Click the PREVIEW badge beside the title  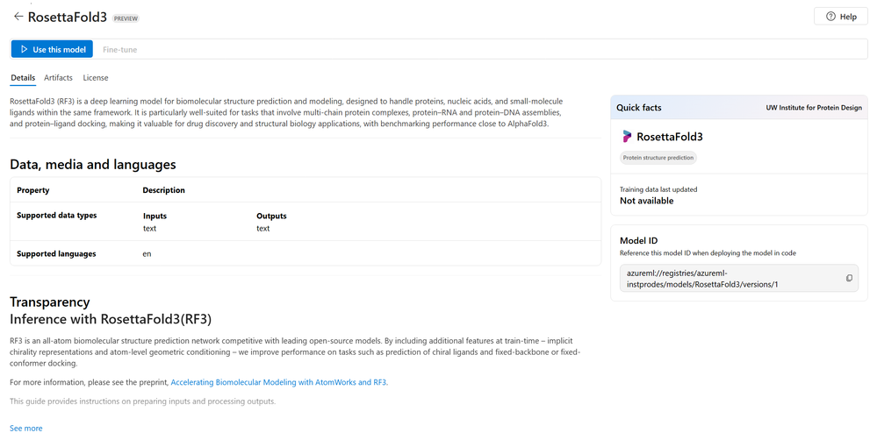[x=126, y=18]
